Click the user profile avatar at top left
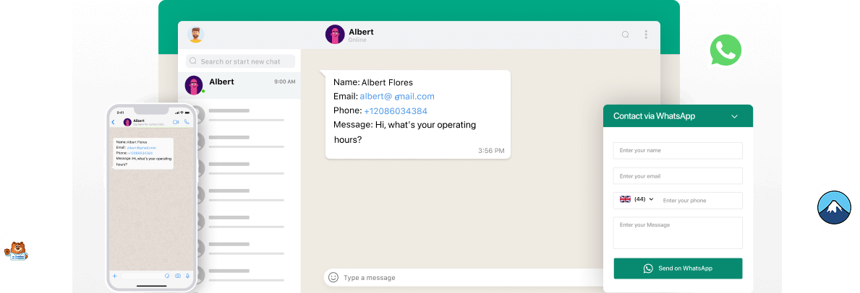The height and width of the screenshot is (293, 860). [x=196, y=34]
